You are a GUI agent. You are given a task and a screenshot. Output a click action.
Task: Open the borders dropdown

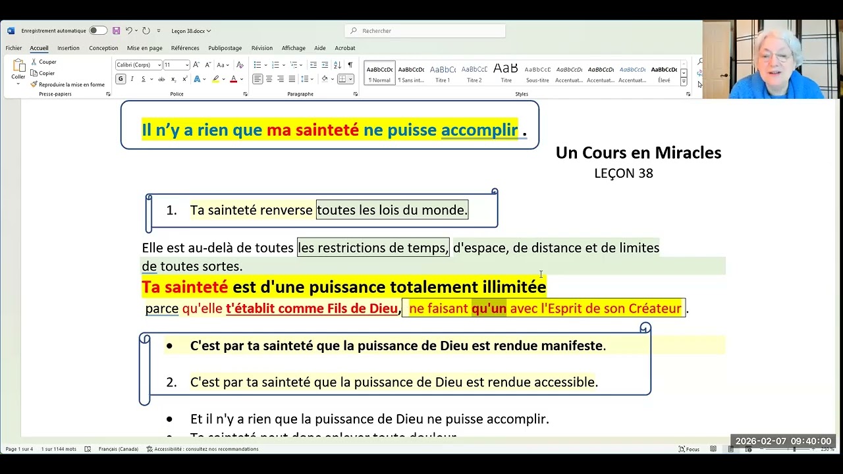[350, 79]
